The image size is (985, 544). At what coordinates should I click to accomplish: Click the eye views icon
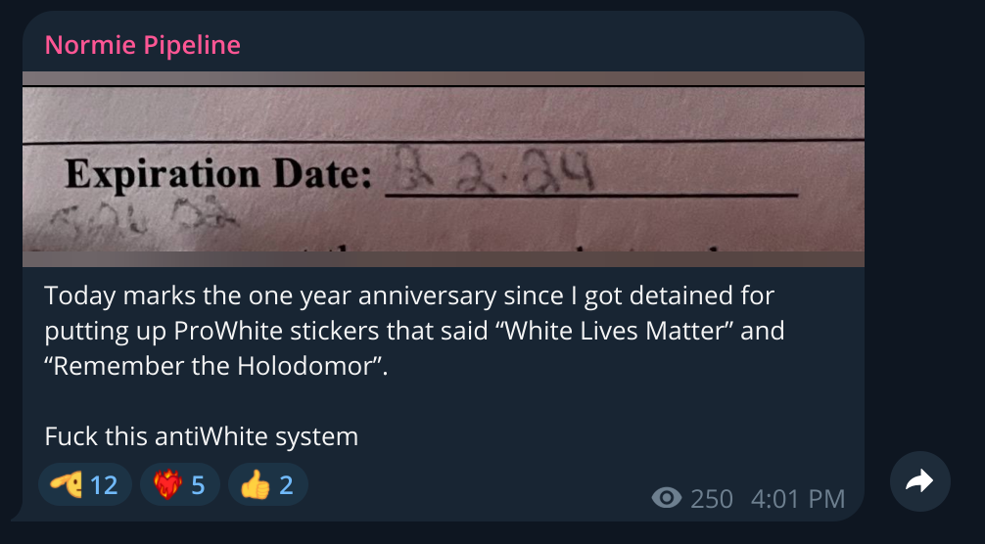(667, 499)
